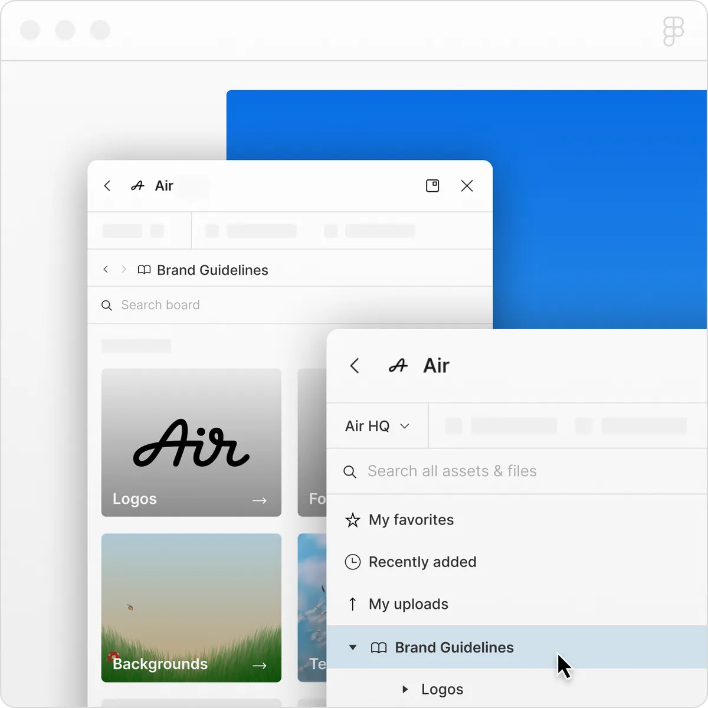The height and width of the screenshot is (708, 708).
Task: Open Recently added
Action: point(517,562)
